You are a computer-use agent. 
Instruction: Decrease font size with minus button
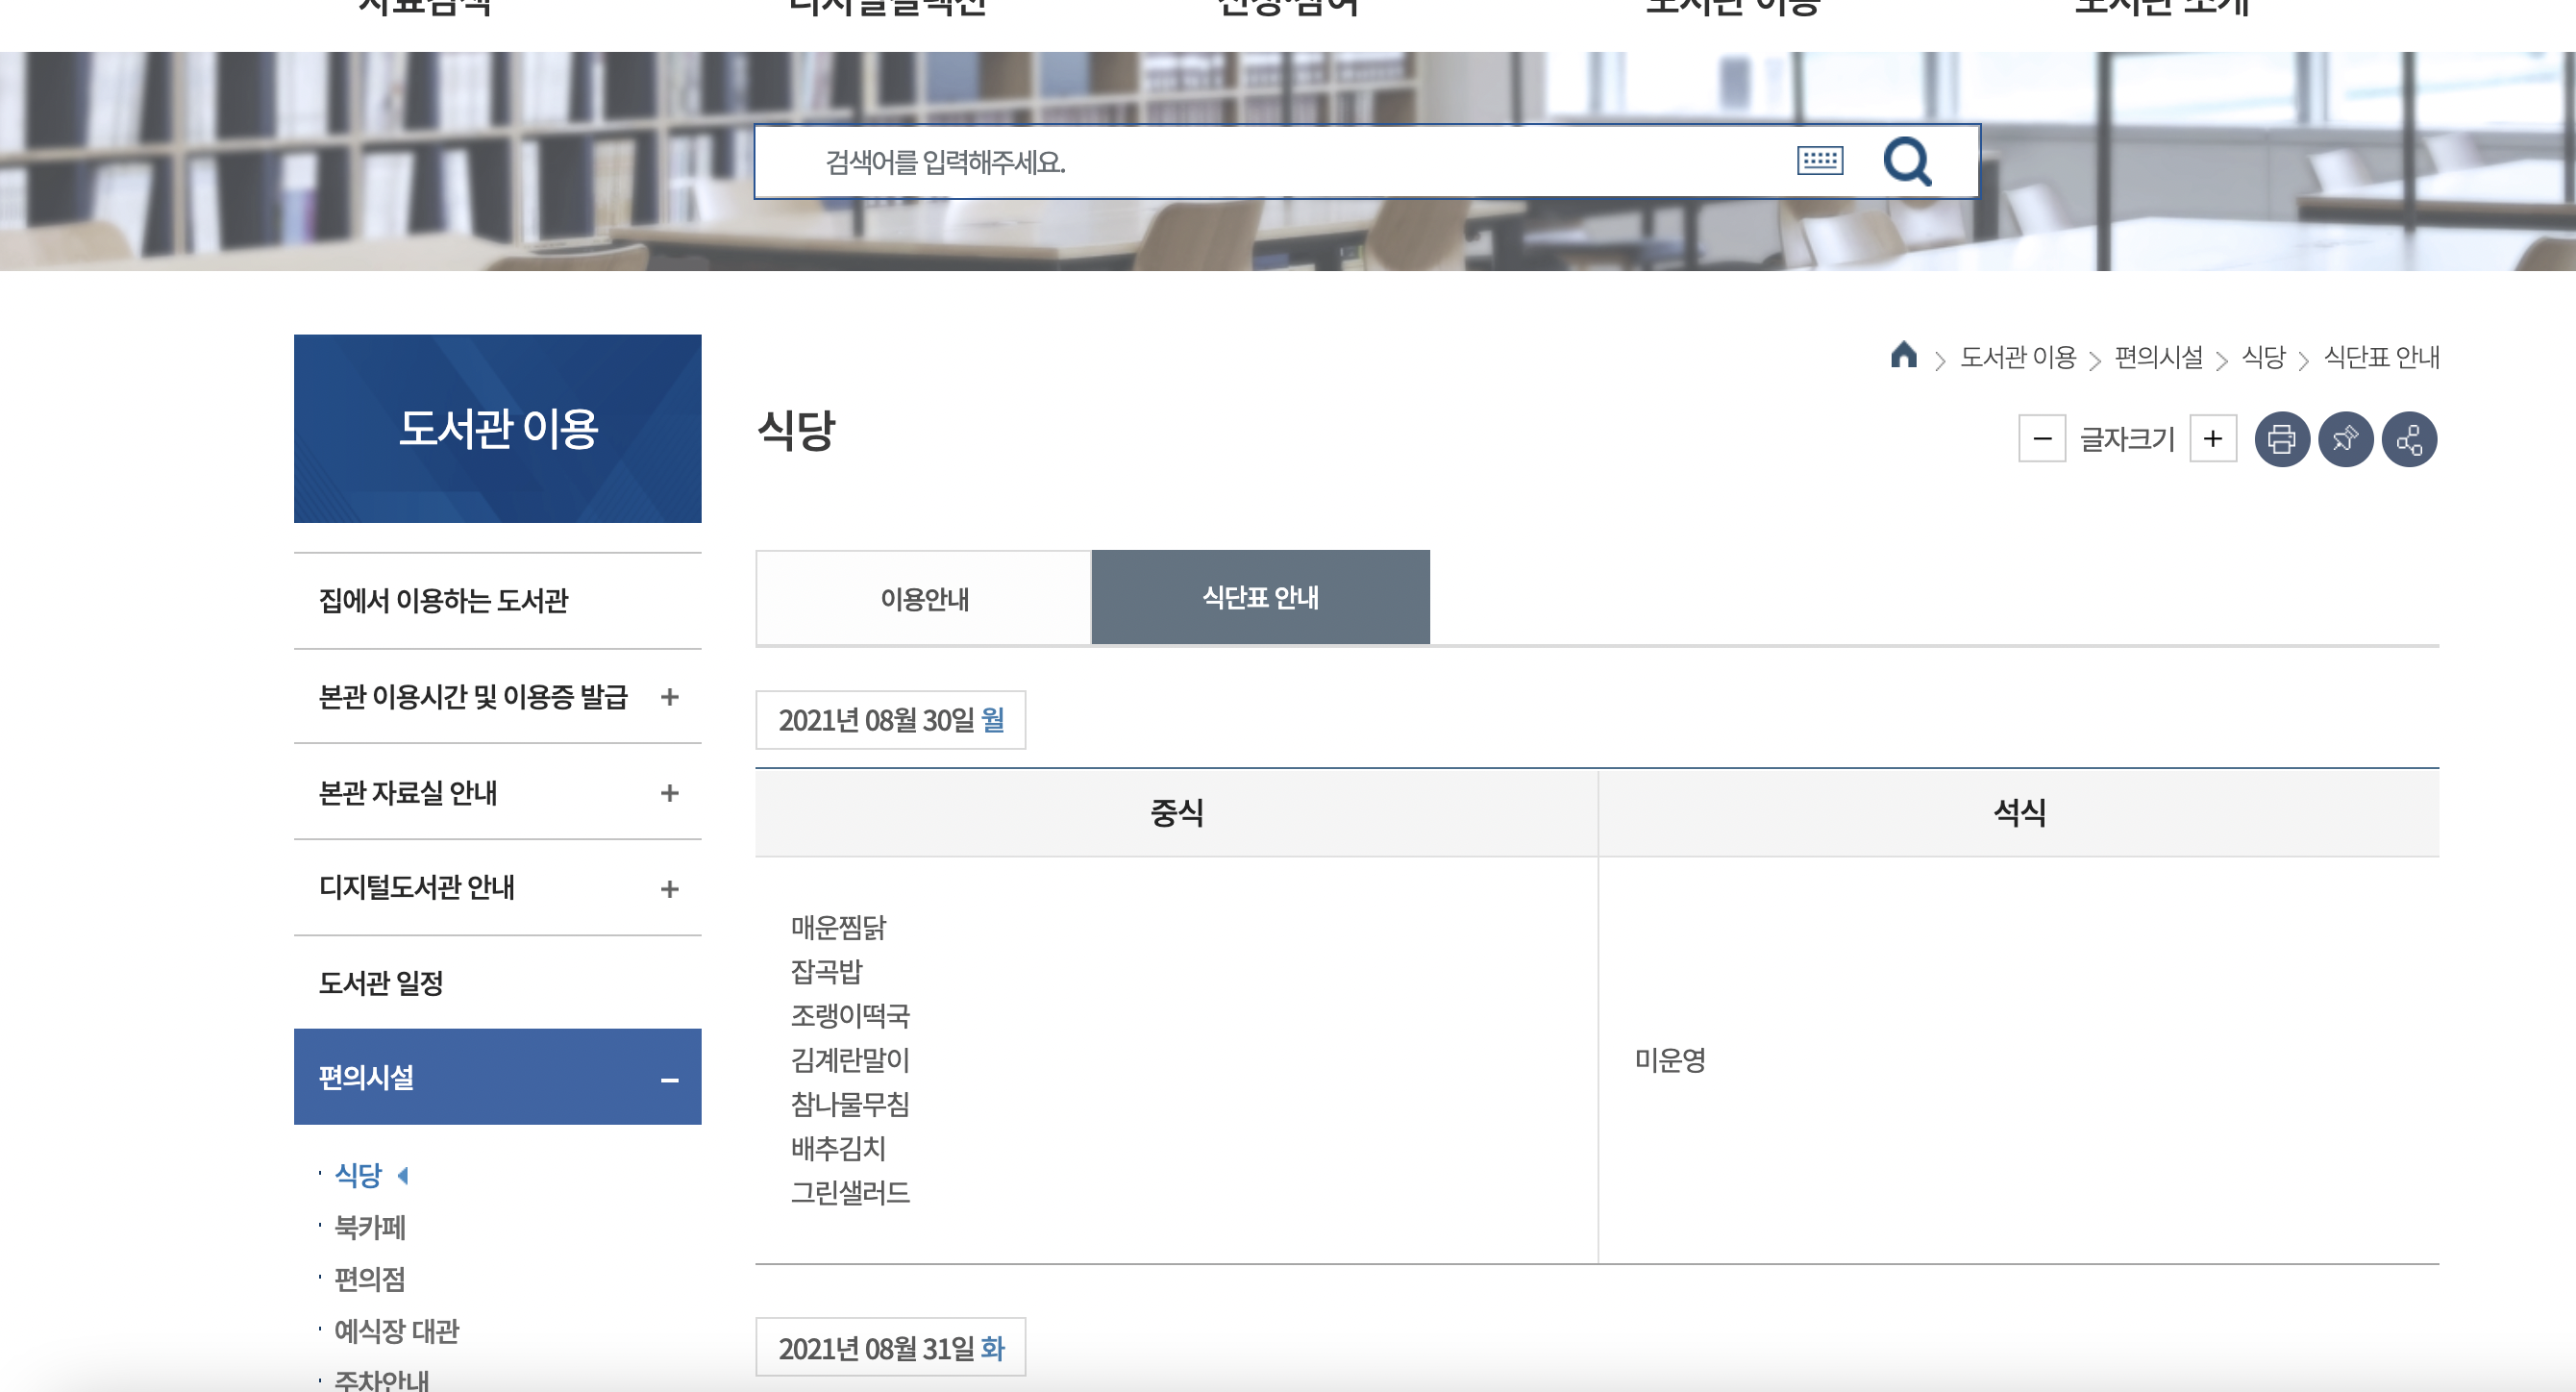pos(2042,439)
